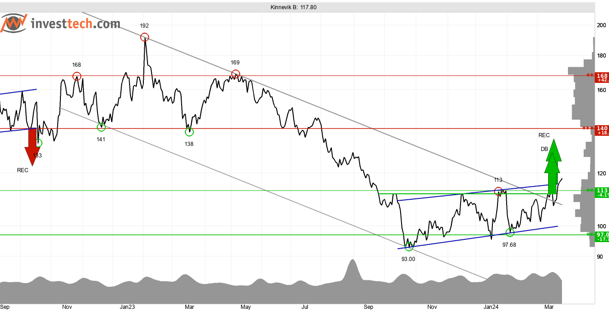Click the Jan23 label on the time axis
This screenshot has height=313, width=609.
[x=127, y=307]
